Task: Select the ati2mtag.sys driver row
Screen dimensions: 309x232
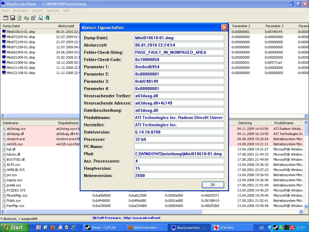Action: (40, 129)
